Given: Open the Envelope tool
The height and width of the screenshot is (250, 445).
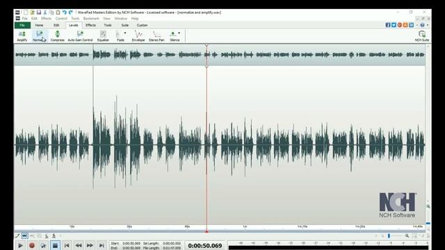Looking at the screenshot, I should point(138,36).
